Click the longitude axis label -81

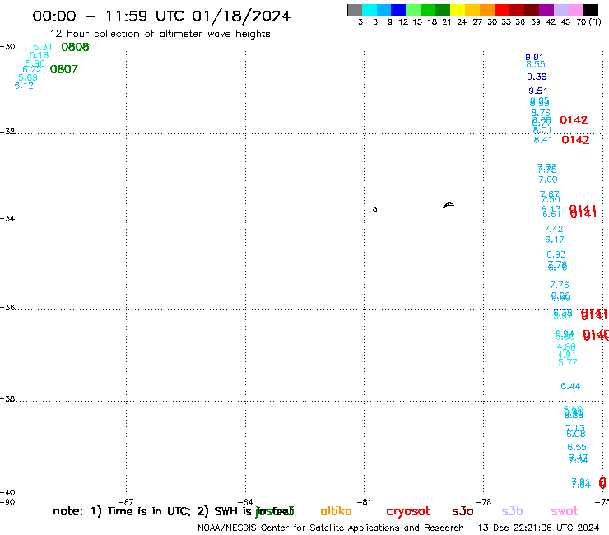click(365, 502)
